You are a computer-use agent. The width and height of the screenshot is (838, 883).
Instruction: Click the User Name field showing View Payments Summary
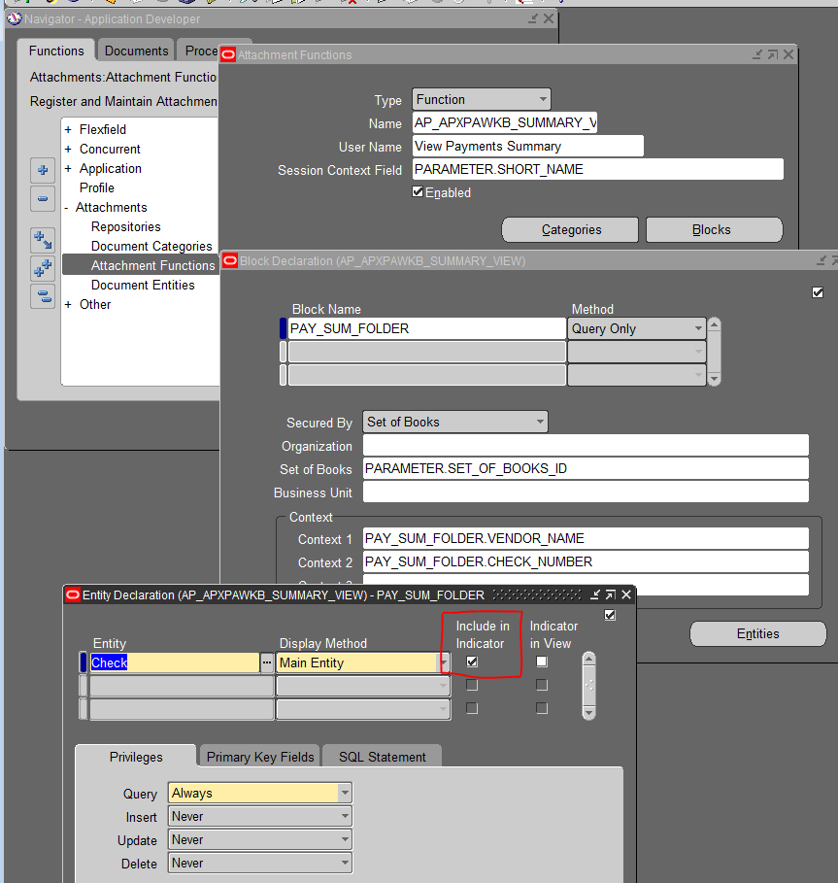pyautogui.click(x=527, y=146)
